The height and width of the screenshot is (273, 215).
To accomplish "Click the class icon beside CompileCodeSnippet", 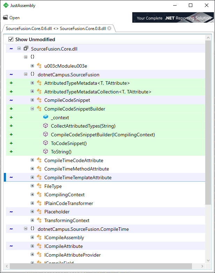I will coord(39,100).
